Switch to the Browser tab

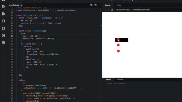(x=107, y=5)
